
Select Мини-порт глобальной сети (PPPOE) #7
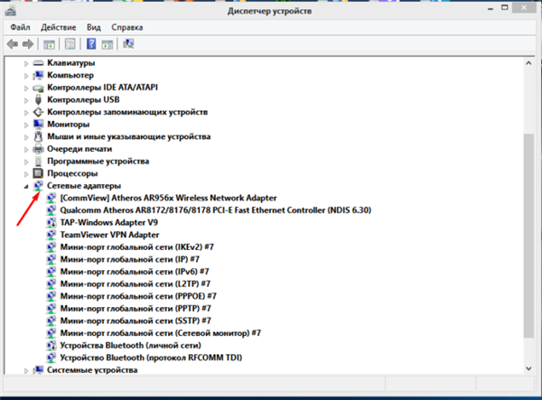(138, 296)
